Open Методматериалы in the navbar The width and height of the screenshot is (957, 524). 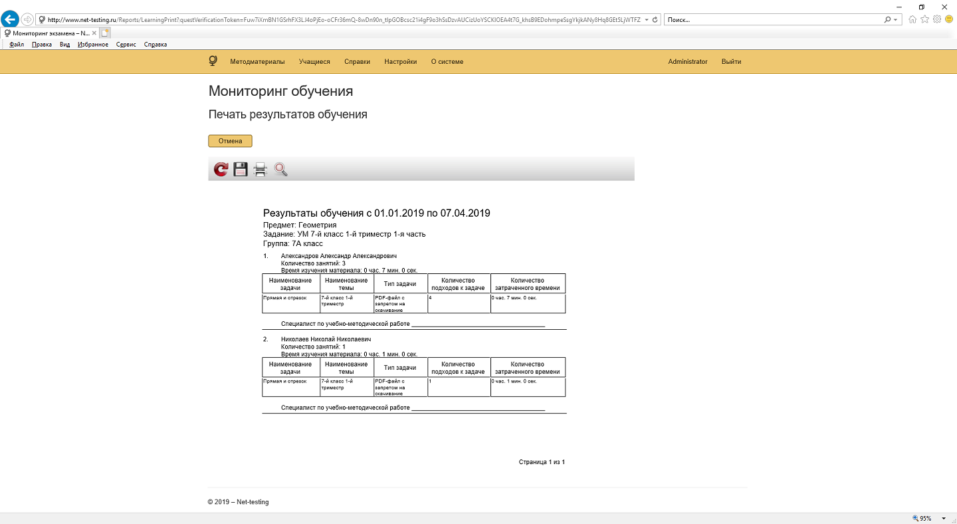tap(257, 61)
